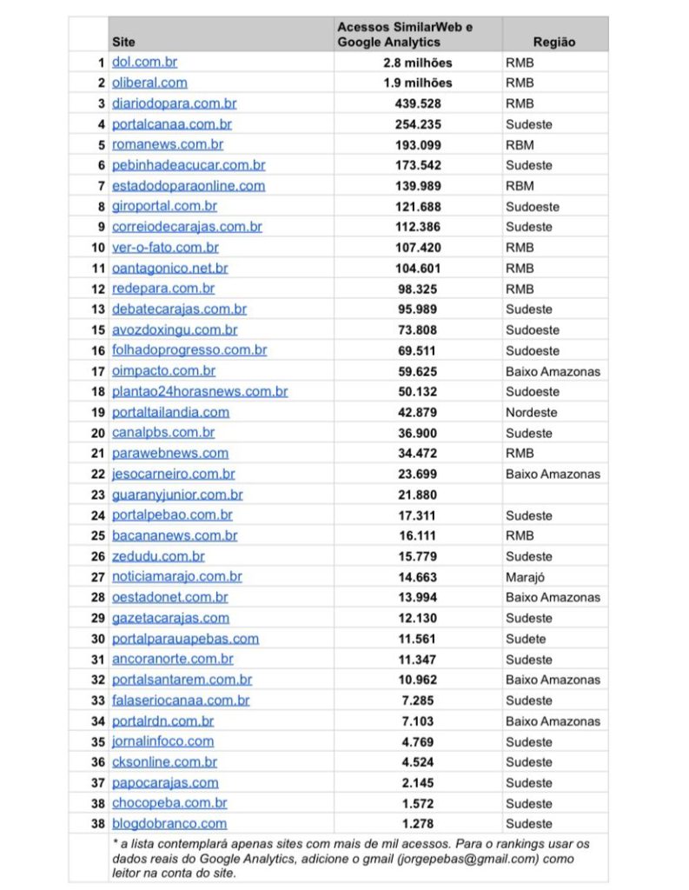Open plantao24horasnews.com.br link
The width and height of the screenshot is (689, 890).
coord(200,392)
